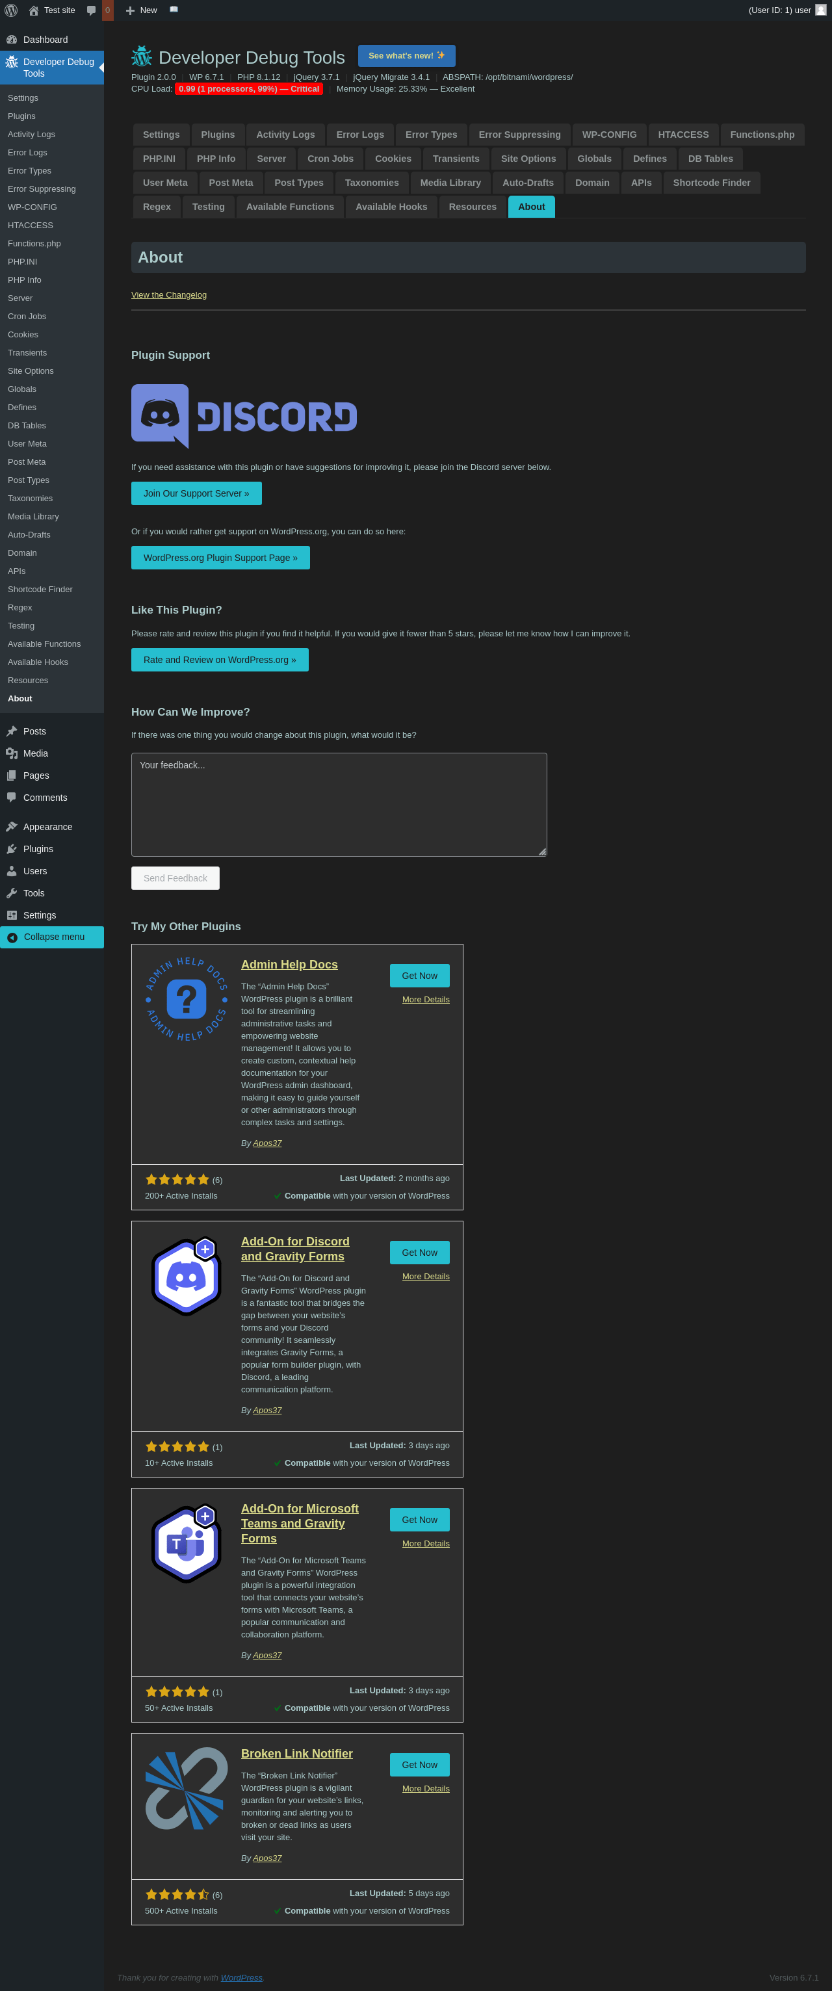Click Rate and Review on WordPress.org
The height and width of the screenshot is (1991, 832).
pyautogui.click(x=220, y=659)
